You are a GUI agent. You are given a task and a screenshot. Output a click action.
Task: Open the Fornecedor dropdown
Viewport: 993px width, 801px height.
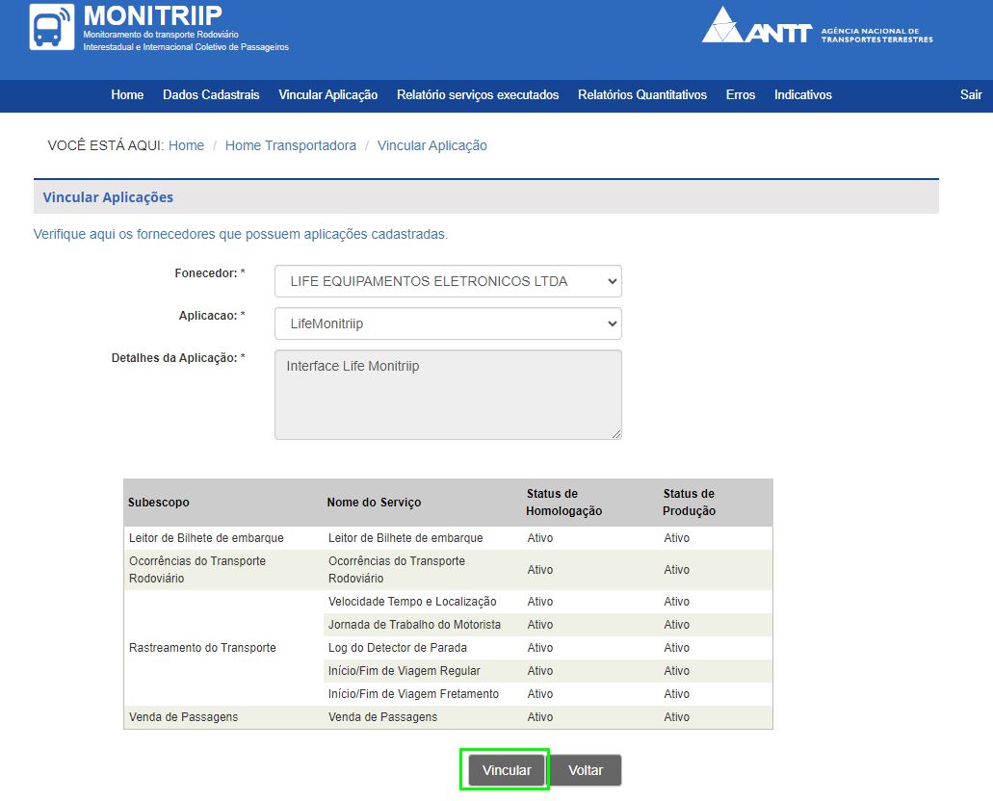(x=448, y=281)
